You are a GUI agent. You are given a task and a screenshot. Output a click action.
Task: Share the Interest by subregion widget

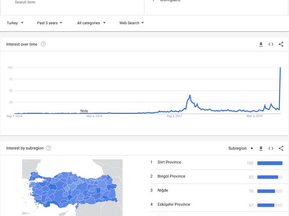point(281,148)
